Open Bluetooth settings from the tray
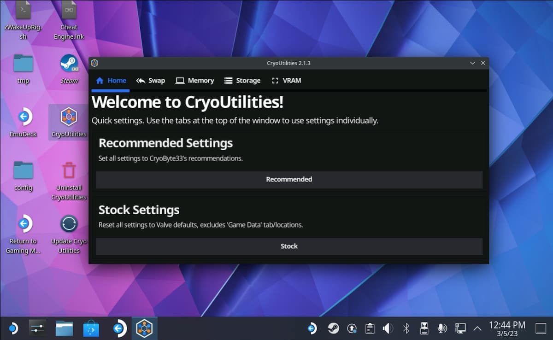Viewport: 553px width, 340px height. (x=406, y=328)
